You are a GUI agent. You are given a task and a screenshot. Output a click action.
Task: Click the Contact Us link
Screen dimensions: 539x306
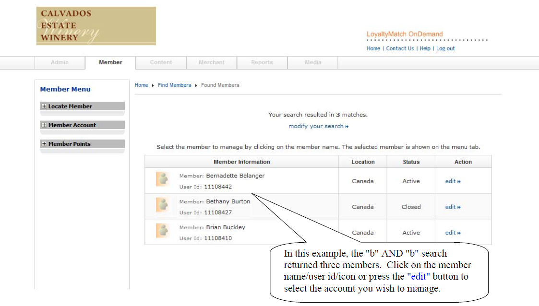400,48
